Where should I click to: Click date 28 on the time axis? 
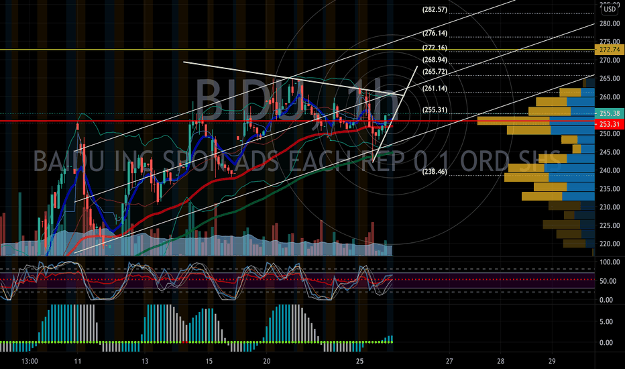click(501, 362)
